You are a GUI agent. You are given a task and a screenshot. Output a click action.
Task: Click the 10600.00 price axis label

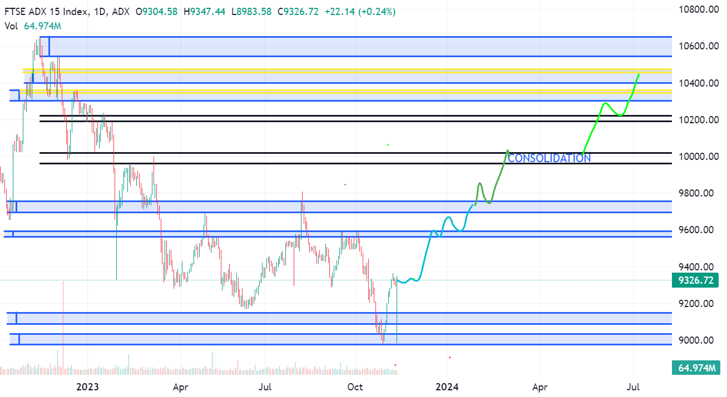point(699,46)
